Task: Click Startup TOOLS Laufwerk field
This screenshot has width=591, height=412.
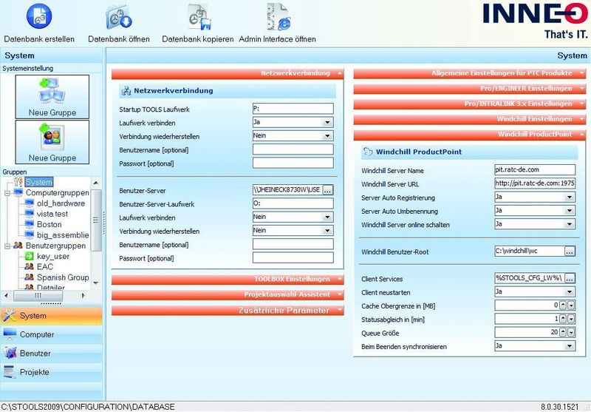Action: click(293, 109)
